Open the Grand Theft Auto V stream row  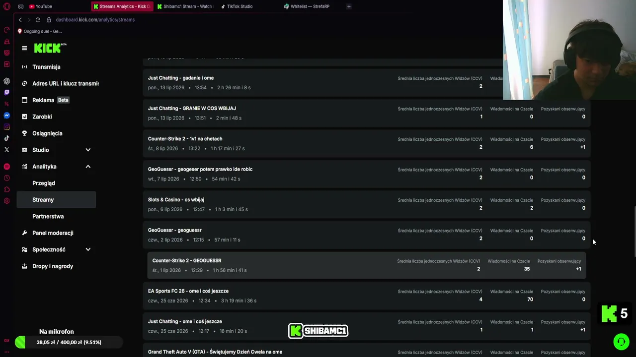[367, 351]
